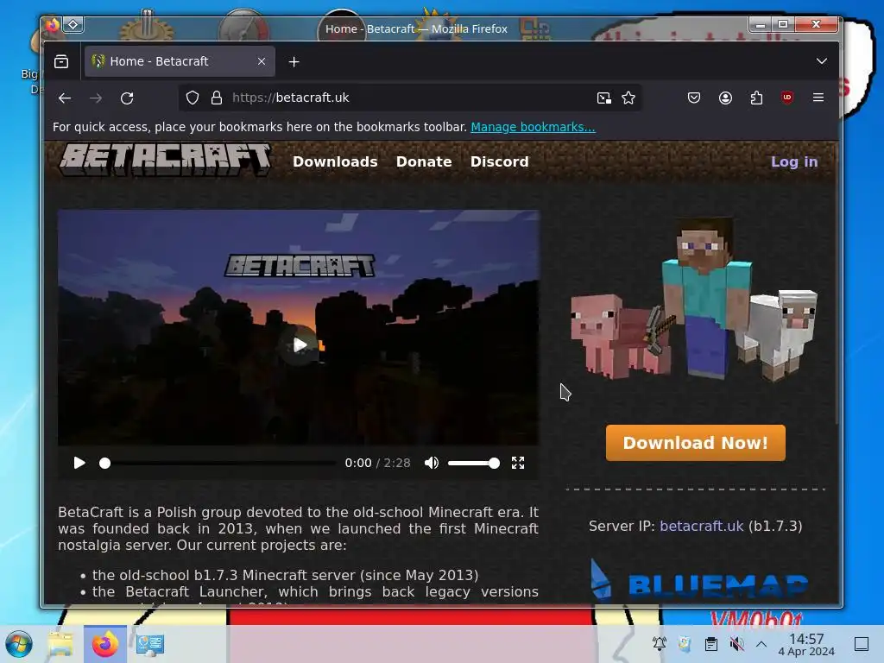The image size is (884, 663).
Task: Click the Betacraft logo in site header
Action: 166,160
